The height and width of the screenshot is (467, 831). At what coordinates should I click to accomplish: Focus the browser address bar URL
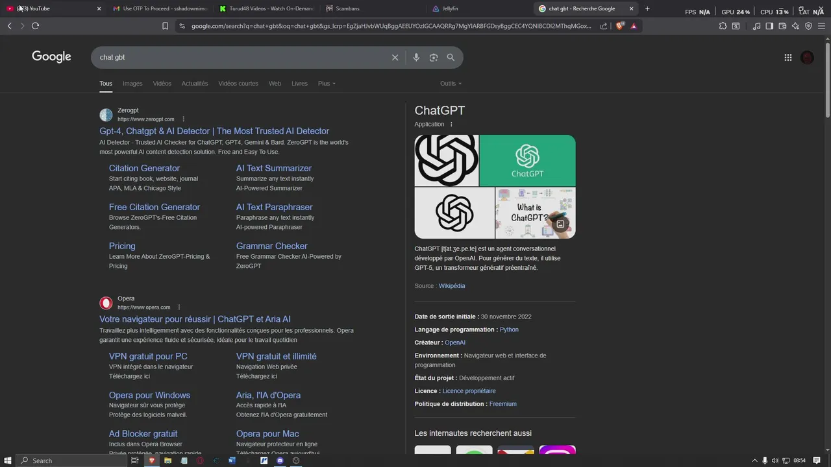click(390, 26)
